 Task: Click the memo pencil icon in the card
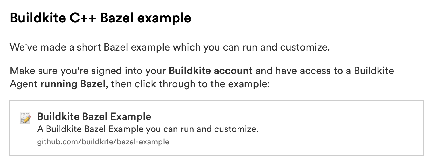pyautogui.click(x=25, y=118)
